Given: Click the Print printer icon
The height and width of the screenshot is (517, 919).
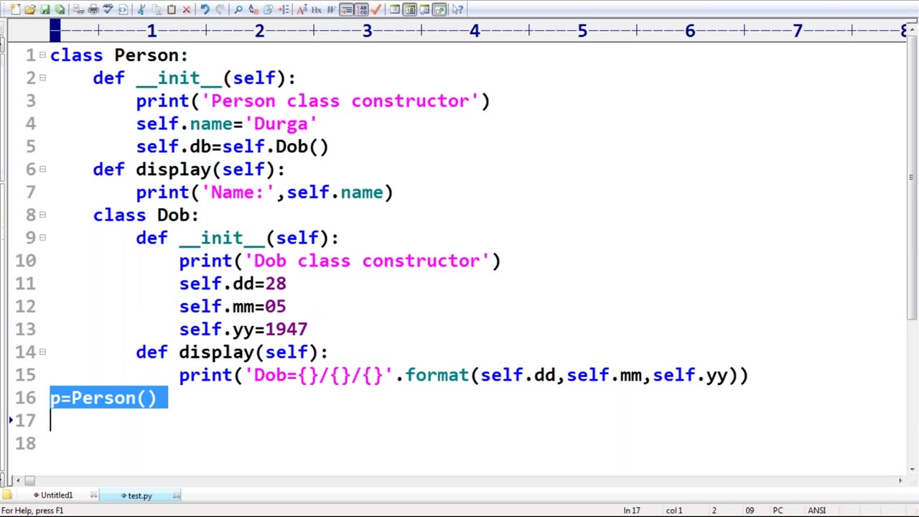Looking at the screenshot, I should pos(93,9).
